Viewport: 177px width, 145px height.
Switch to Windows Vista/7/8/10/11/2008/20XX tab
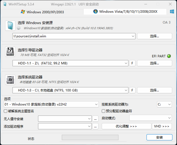[x=125, y=12]
